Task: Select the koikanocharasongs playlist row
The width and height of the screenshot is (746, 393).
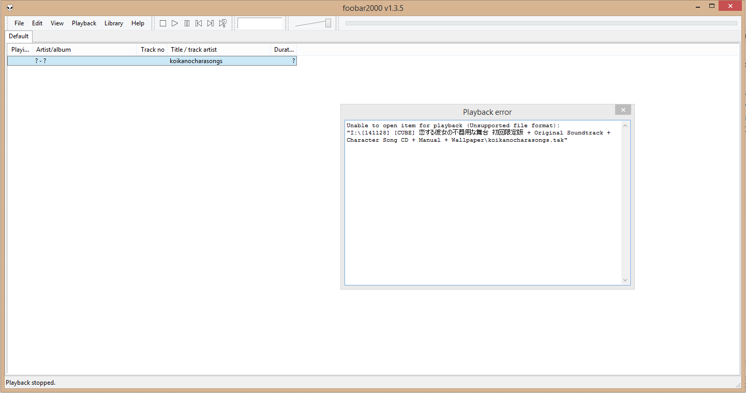Action: pos(152,61)
